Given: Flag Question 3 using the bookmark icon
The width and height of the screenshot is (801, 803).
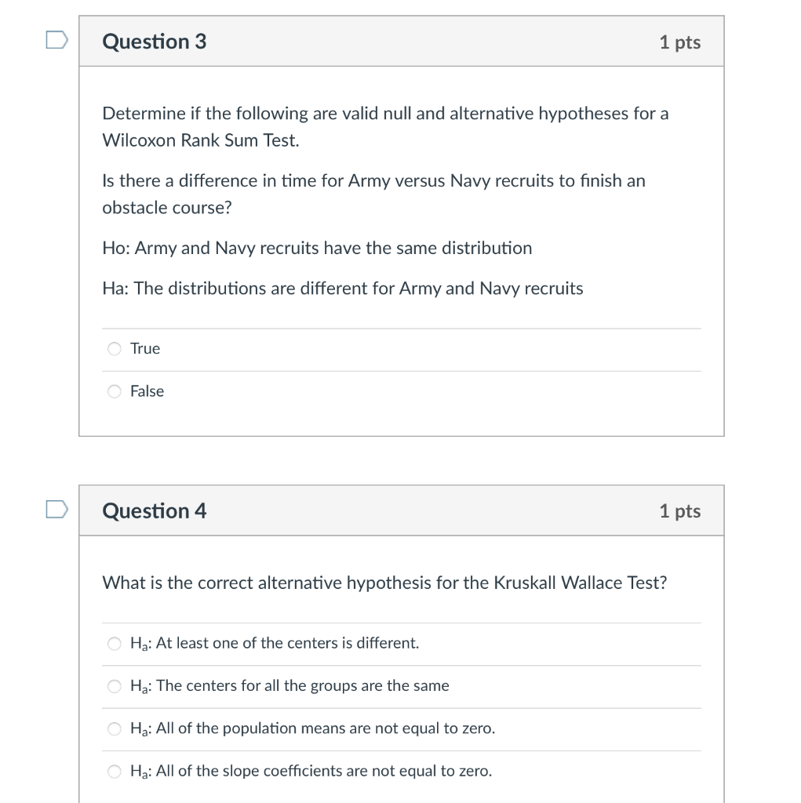Looking at the screenshot, I should pos(55,38).
